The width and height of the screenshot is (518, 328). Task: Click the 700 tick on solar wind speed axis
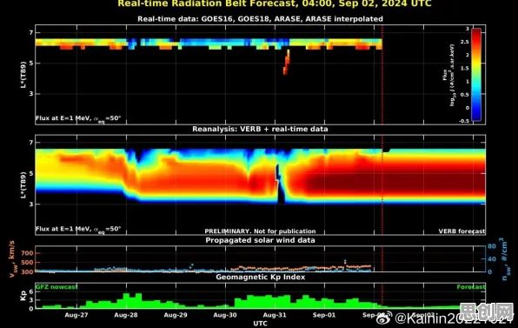[27, 253]
